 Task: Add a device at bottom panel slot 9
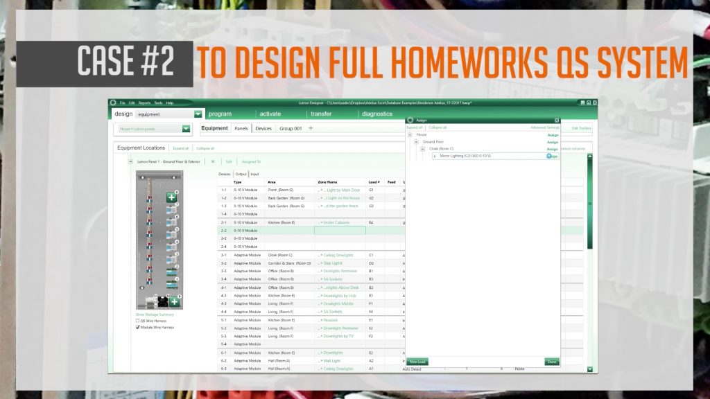(x=174, y=302)
